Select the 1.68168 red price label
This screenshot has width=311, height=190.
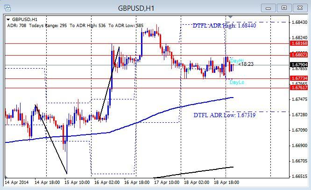[x=299, y=43]
